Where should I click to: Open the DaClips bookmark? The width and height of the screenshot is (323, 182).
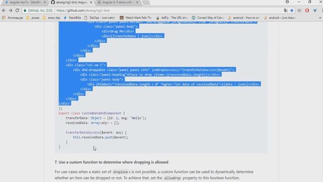(x=100, y=18)
